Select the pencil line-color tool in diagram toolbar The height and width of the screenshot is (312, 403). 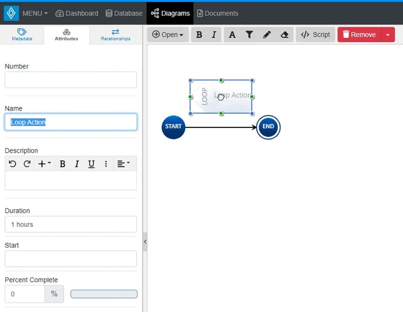267,35
